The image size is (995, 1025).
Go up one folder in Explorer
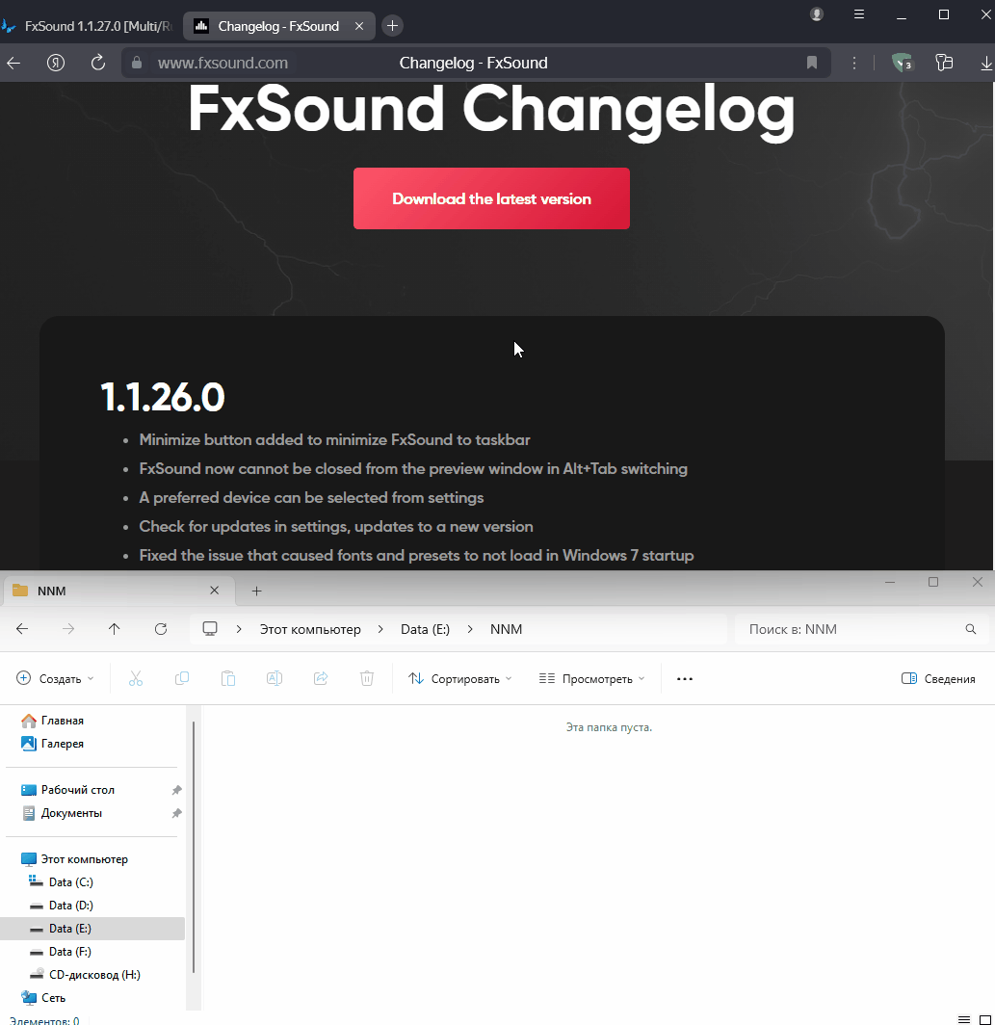tap(115, 629)
